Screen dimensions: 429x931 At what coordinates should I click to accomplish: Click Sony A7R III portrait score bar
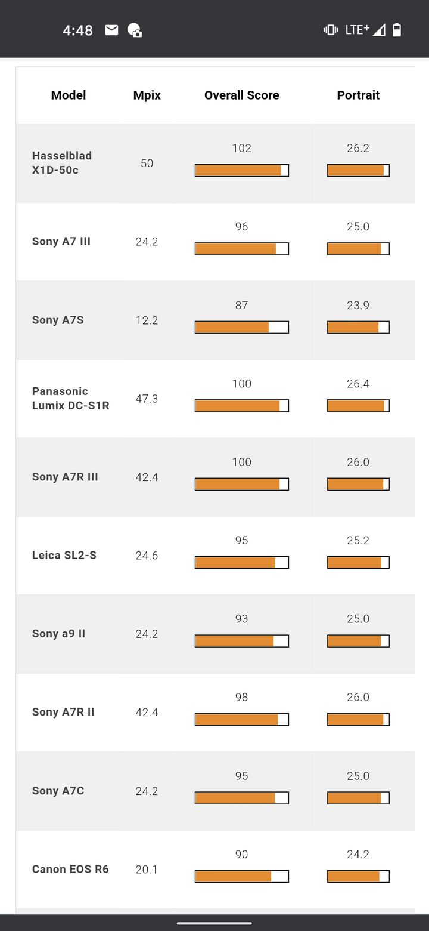pos(358,484)
